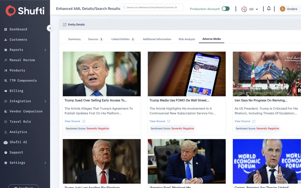This screenshot has width=301, height=188.
Task: Collapse the sidebar with chevron button
Action: [50, 28]
